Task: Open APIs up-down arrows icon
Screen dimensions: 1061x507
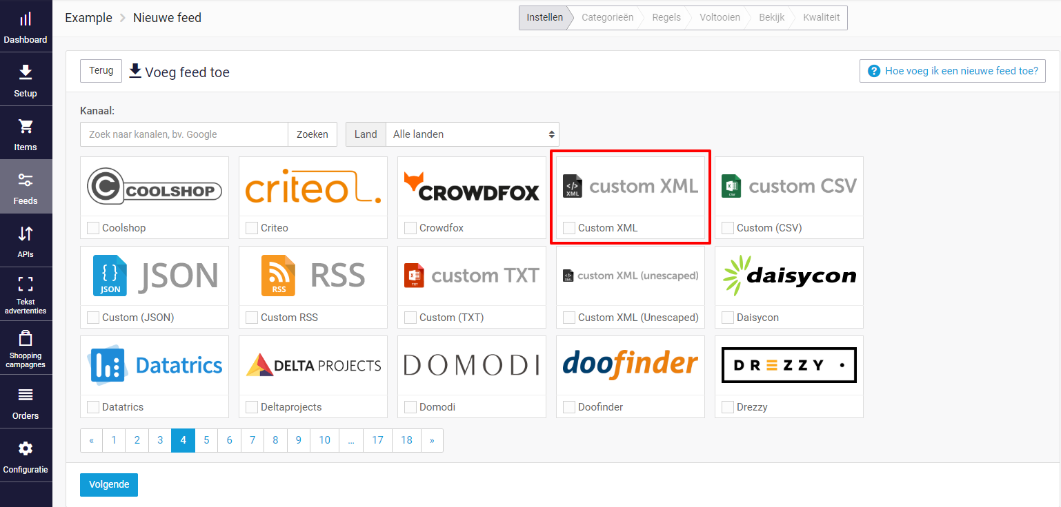Action: pyautogui.click(x=26, y=234)
